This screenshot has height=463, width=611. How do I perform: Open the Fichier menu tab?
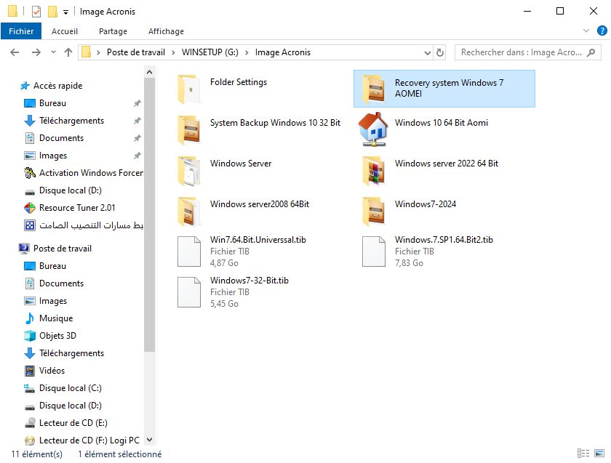pyautogui.click(x=21, y=31)
